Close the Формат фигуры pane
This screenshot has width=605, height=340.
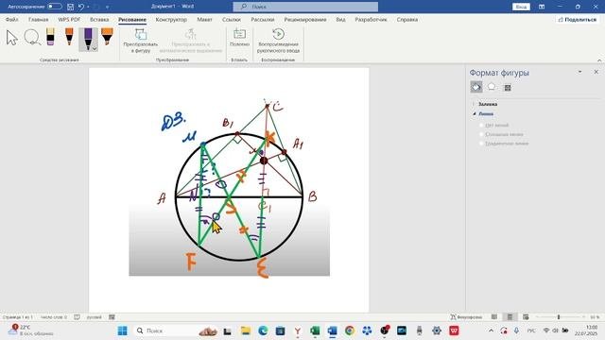point(596,72)
